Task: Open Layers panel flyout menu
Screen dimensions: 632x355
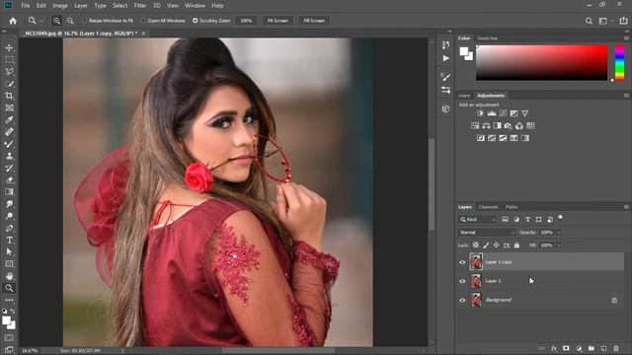Action: 626,207
